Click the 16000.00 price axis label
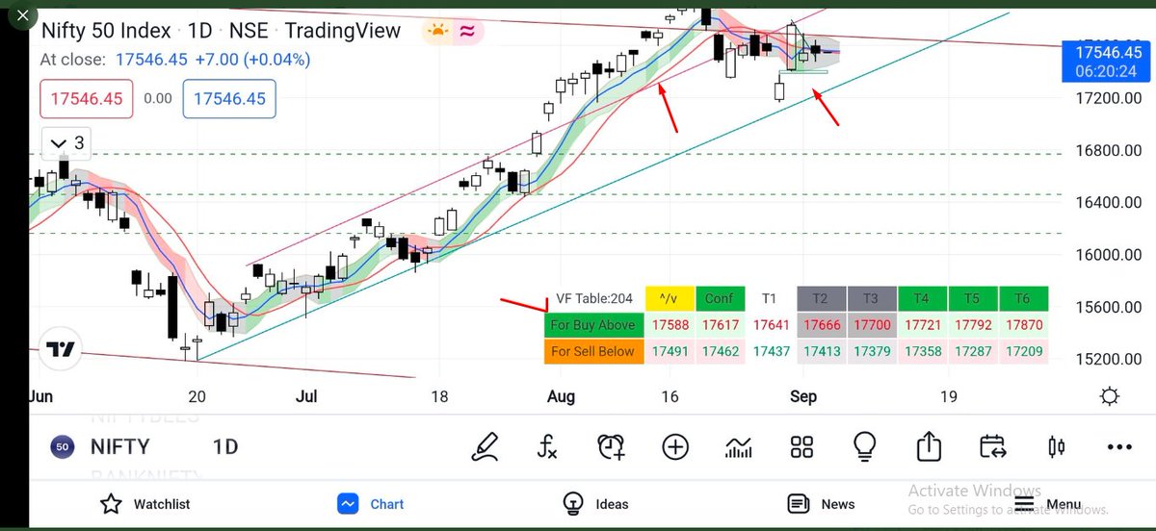The height and width of the screenshot is (531, 1156). coord(1108,255)
